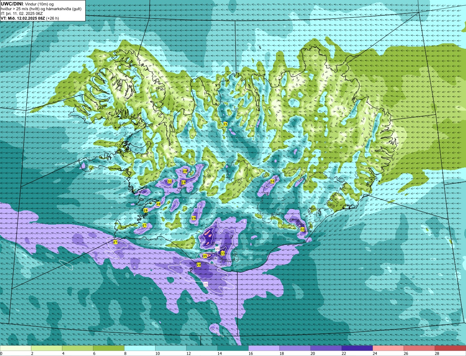This screenshot has width=466, height=356.
Task: Click the 20–22 m/s purple legend swatch
Action: [326, 348]
